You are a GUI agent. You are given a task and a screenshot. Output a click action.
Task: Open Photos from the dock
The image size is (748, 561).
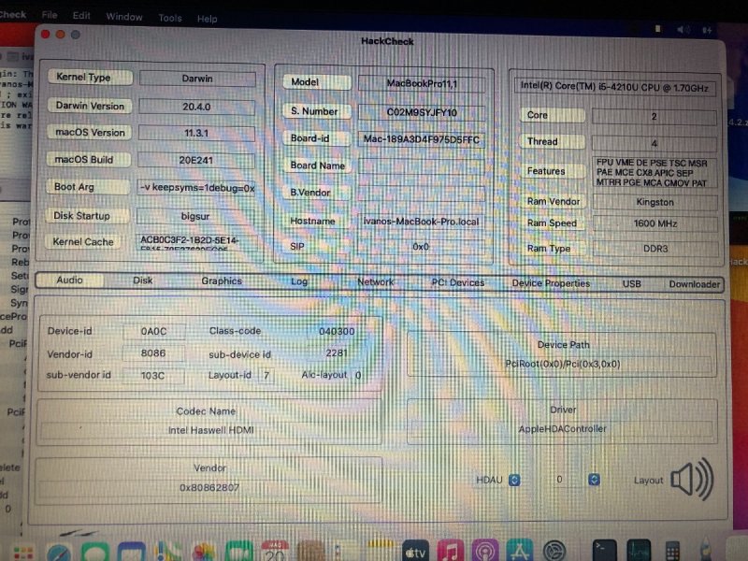click(x=204, y=553)
